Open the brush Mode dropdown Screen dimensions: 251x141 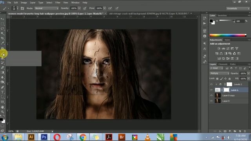tap(47, 8)
